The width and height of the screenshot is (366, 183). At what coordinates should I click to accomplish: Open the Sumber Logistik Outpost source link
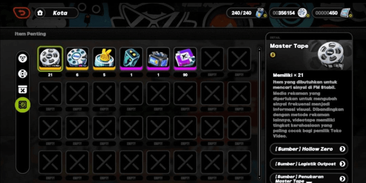coord(309,164)
